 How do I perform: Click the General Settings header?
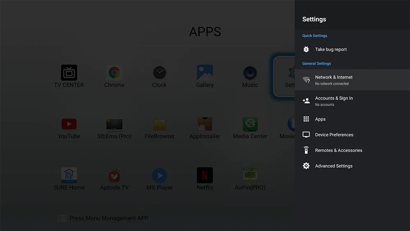coord(317,63)
